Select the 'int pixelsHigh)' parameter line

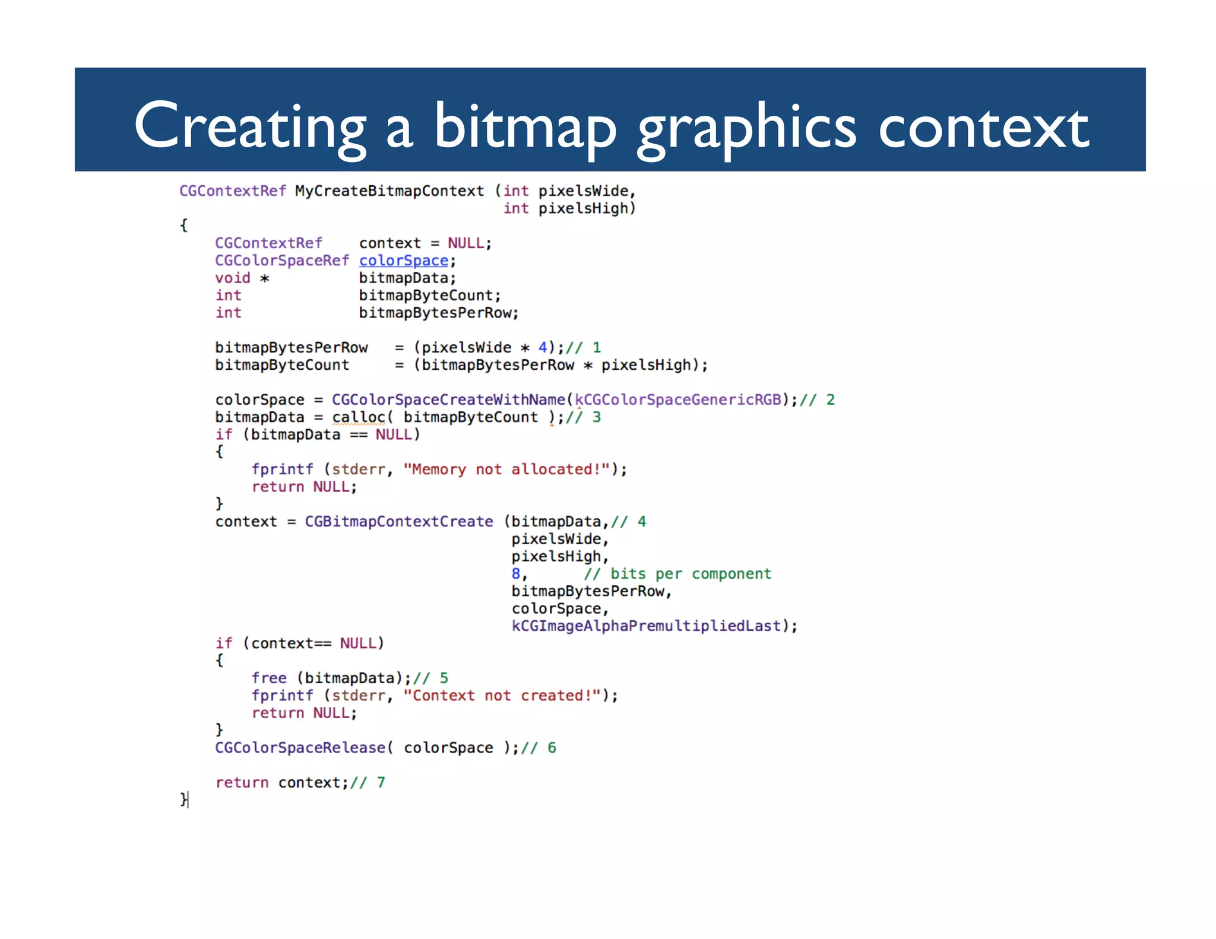click(x=569, y=208)
